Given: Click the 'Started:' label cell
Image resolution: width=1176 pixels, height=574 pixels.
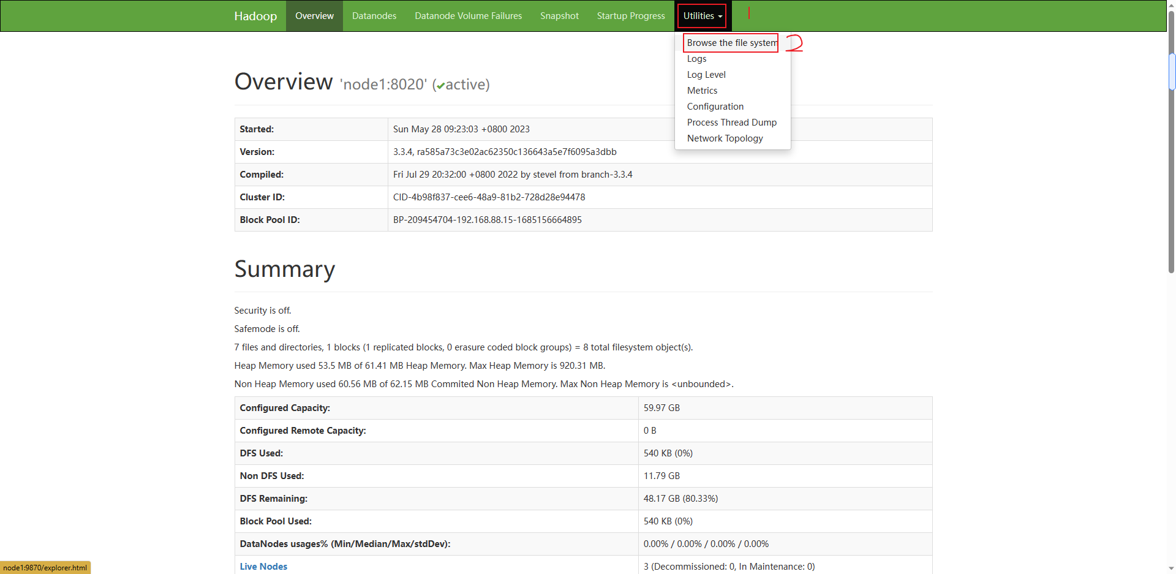Looking at the screenshot, I should point(311,129).
